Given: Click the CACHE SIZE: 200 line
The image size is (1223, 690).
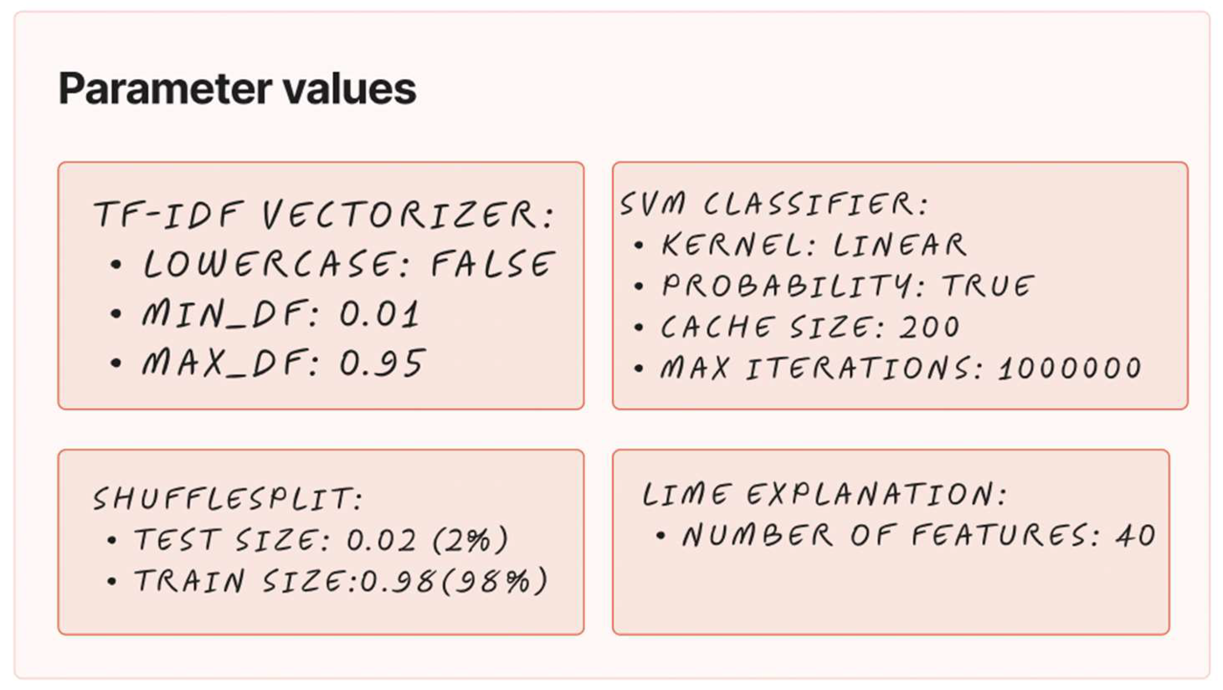Looking at the screenshot, I should point(810,327).
